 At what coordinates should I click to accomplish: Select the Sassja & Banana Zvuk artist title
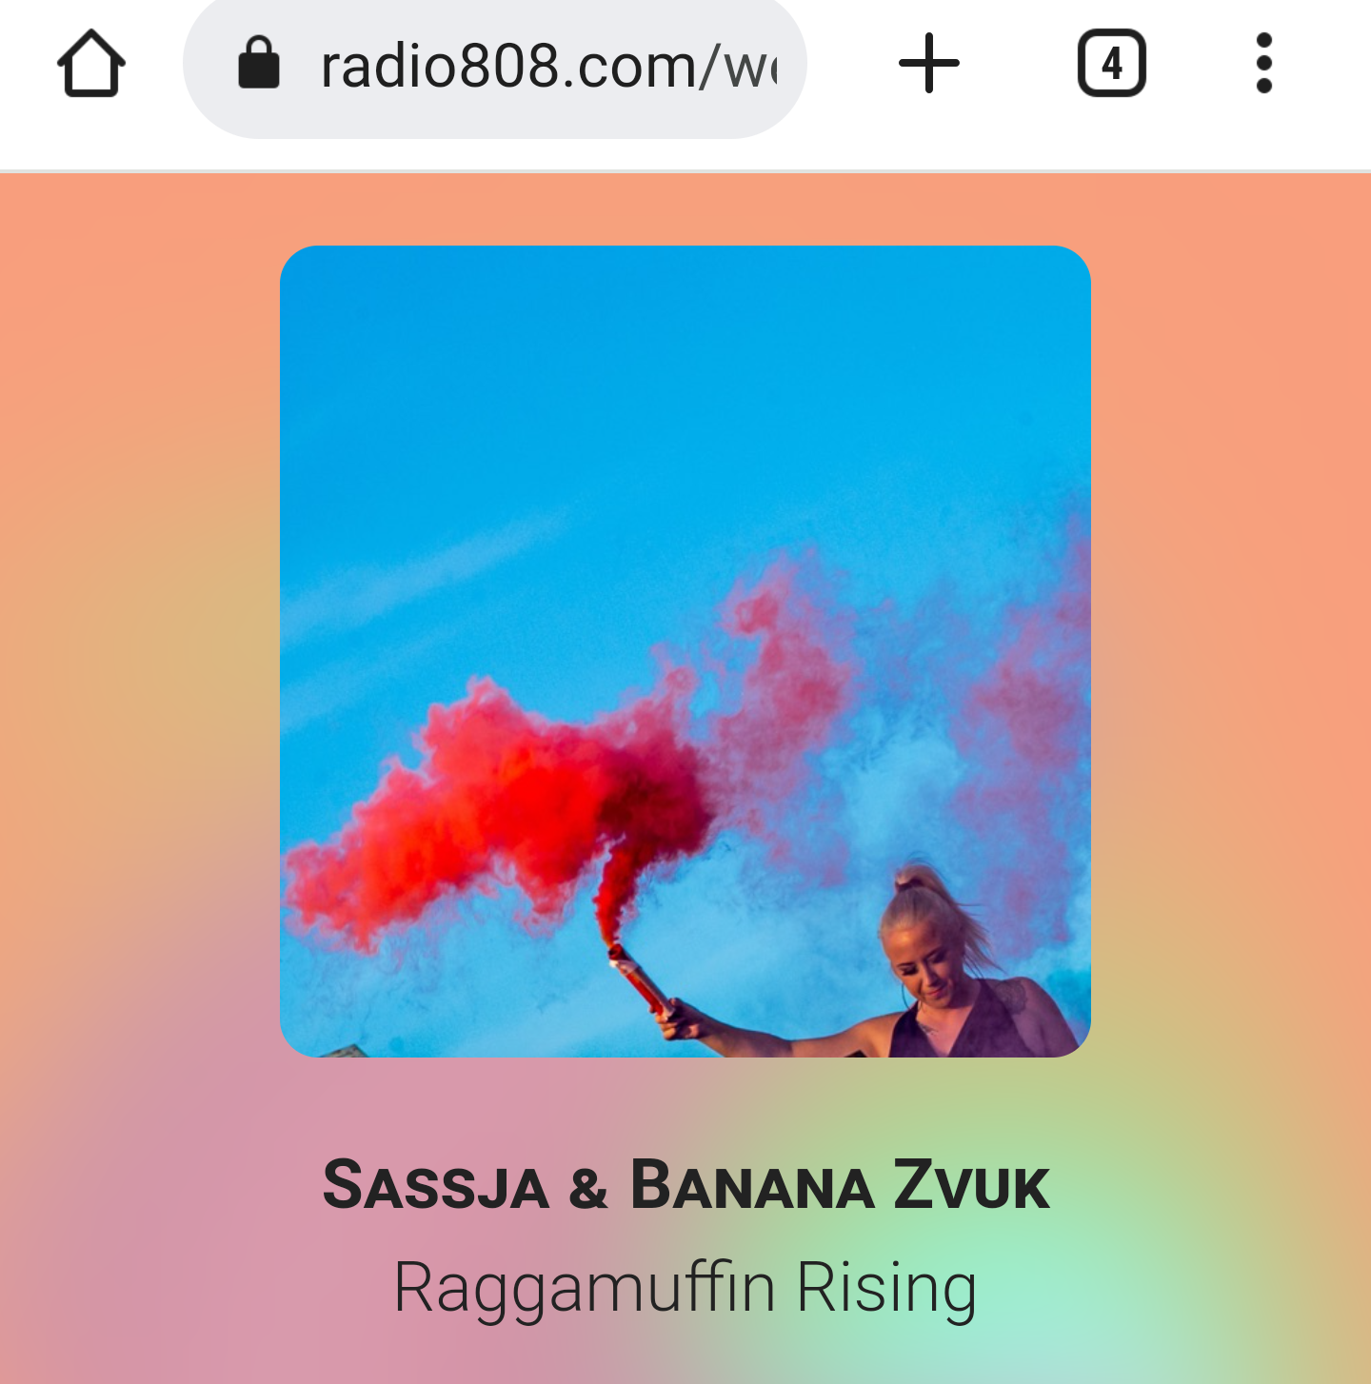tap(685, 1185)
